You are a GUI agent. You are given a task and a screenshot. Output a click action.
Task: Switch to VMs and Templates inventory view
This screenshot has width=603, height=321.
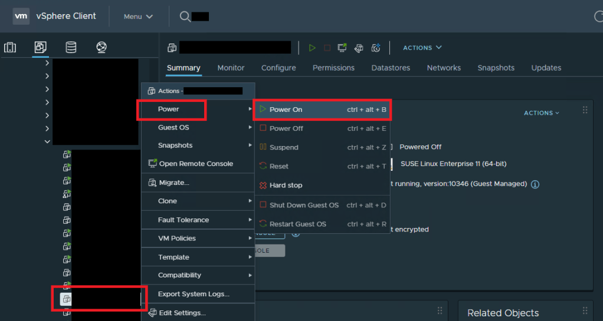[41, 48]
